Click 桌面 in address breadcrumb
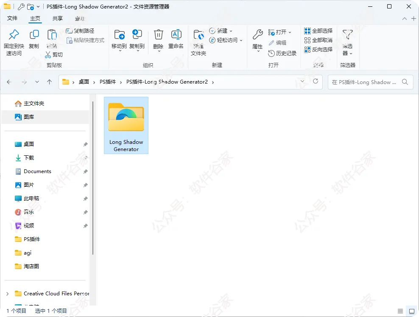Screen dimensions: 419x317 84,82
